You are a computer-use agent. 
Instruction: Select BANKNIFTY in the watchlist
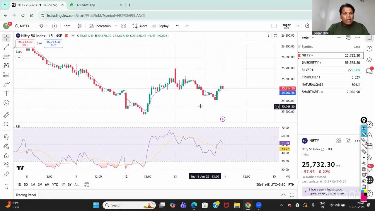pyautogui.click(x=331, y=62)
